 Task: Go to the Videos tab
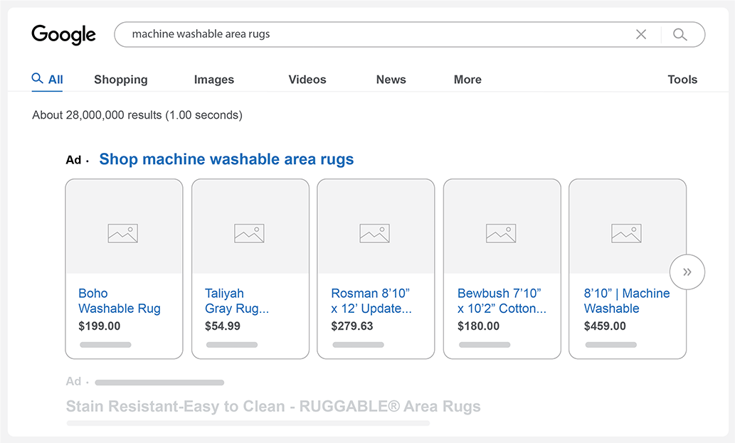pyautogui.click(x=307, y=80)
